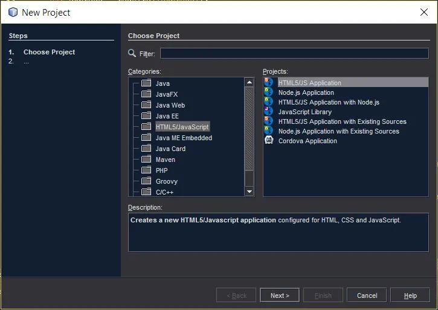Click the Groovy folder icon
This screenshot has height=310, width=438.
(x=146, y=181)
